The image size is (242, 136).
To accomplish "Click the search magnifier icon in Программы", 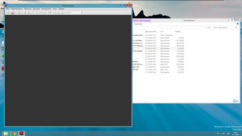I will [236, 28].
